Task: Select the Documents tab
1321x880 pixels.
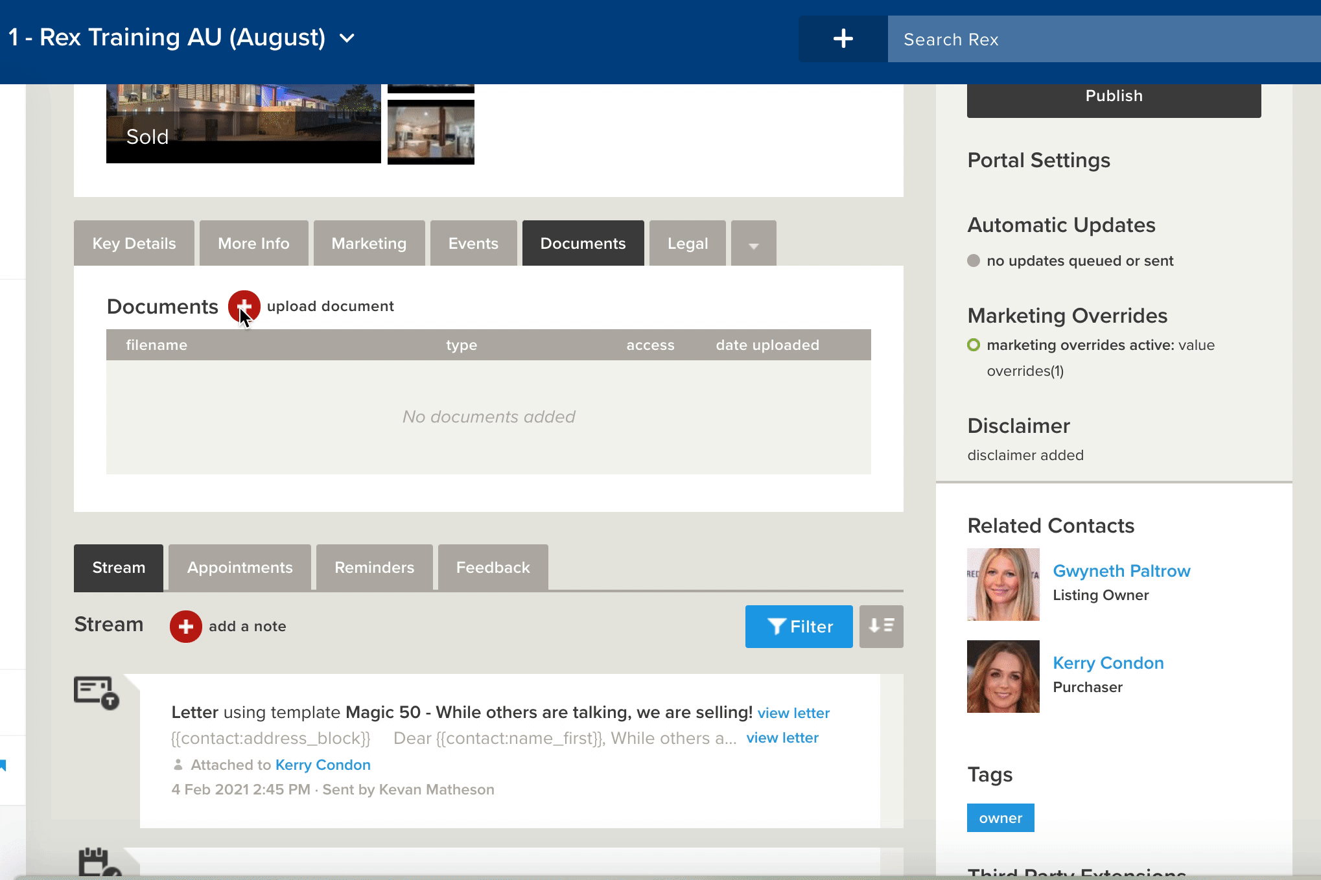Action: point(583,244)
